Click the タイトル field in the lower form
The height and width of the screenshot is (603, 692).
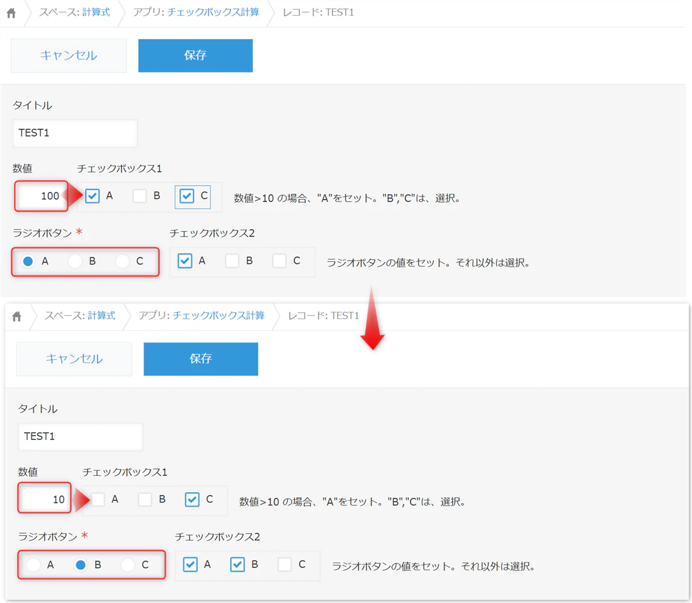tap(81, 437)
